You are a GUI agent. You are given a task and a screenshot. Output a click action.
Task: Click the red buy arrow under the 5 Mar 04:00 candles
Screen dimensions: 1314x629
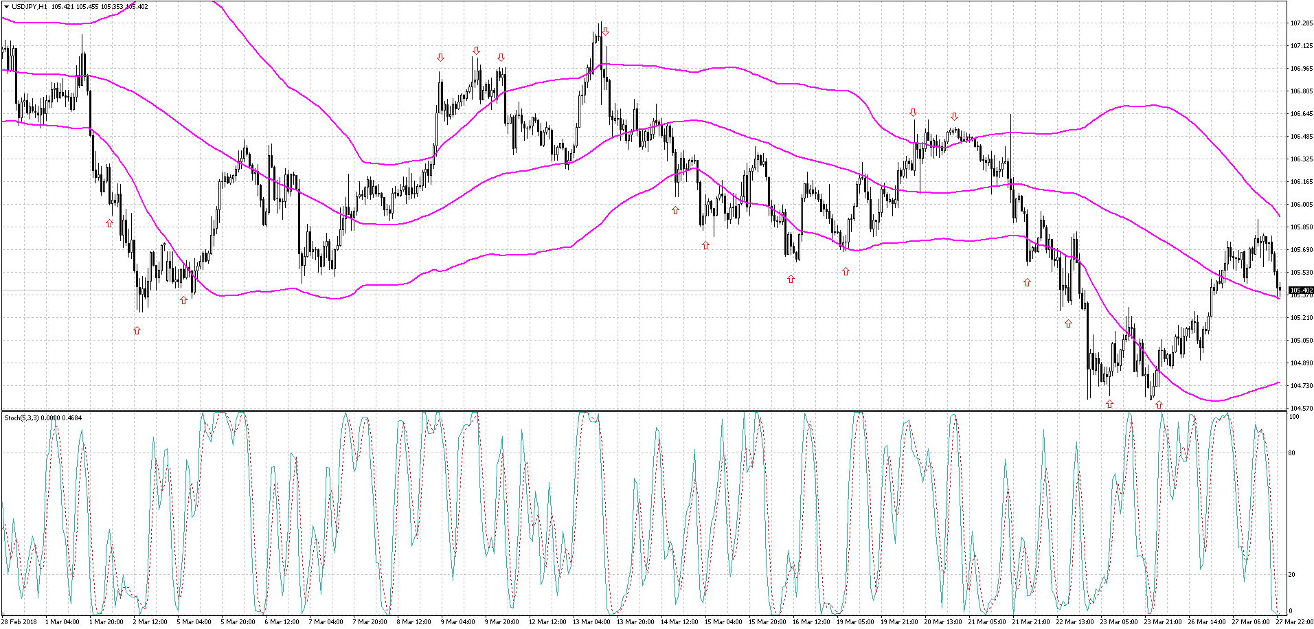tap(183, 300)
